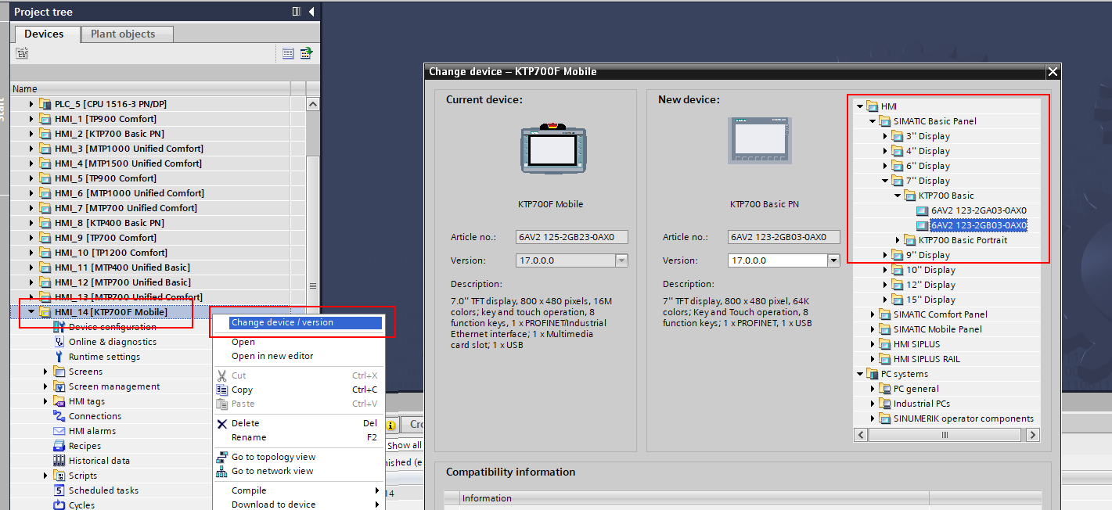The image size is (1112, 510).
Task: Open the HMI alarms envelope item
Action: click(x=92, y=431)
